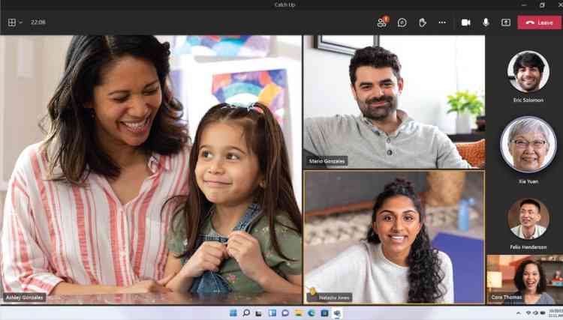Leave the meeting
Image resolution: width=563 pixels, height=320 pixels.
539,22
